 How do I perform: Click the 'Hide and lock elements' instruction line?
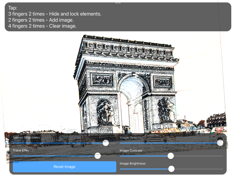(55, 14)
